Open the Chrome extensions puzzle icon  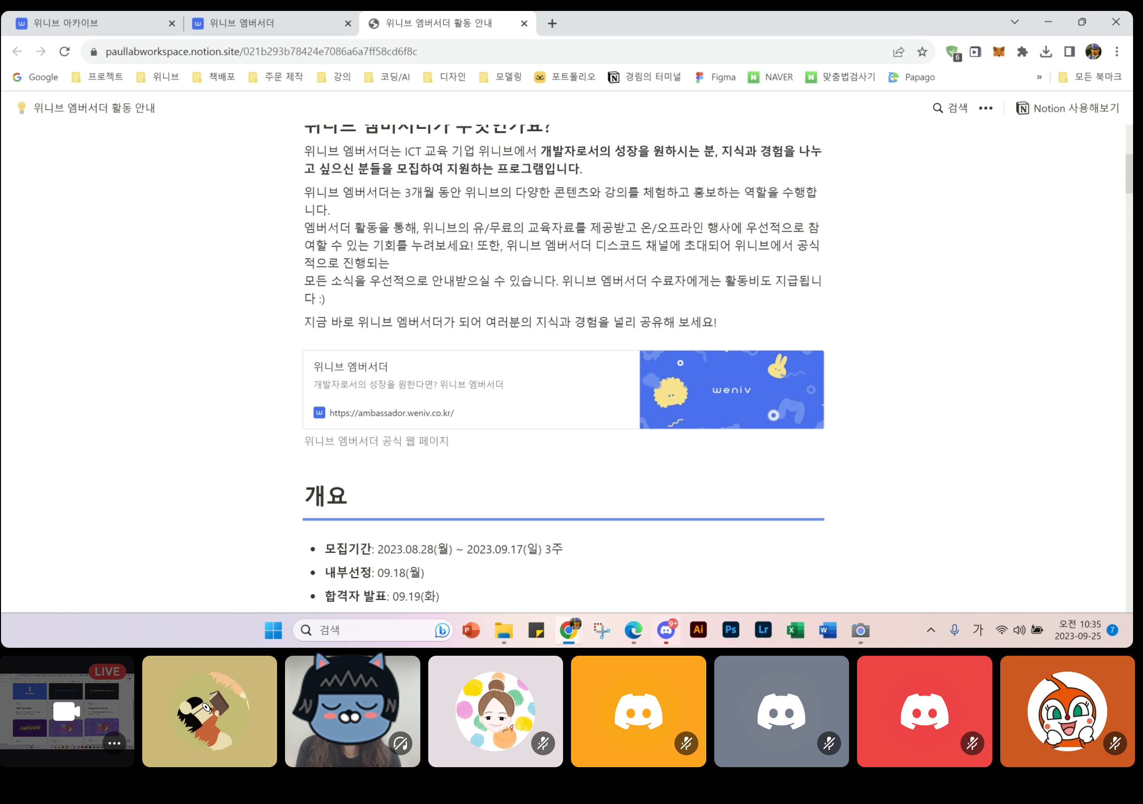click(1023, 52)
